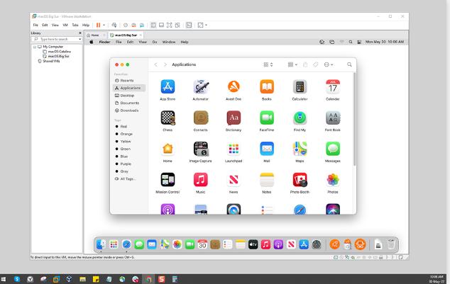Select the Avast One app icon
This screenshot has height=284, width=450.
234,86
